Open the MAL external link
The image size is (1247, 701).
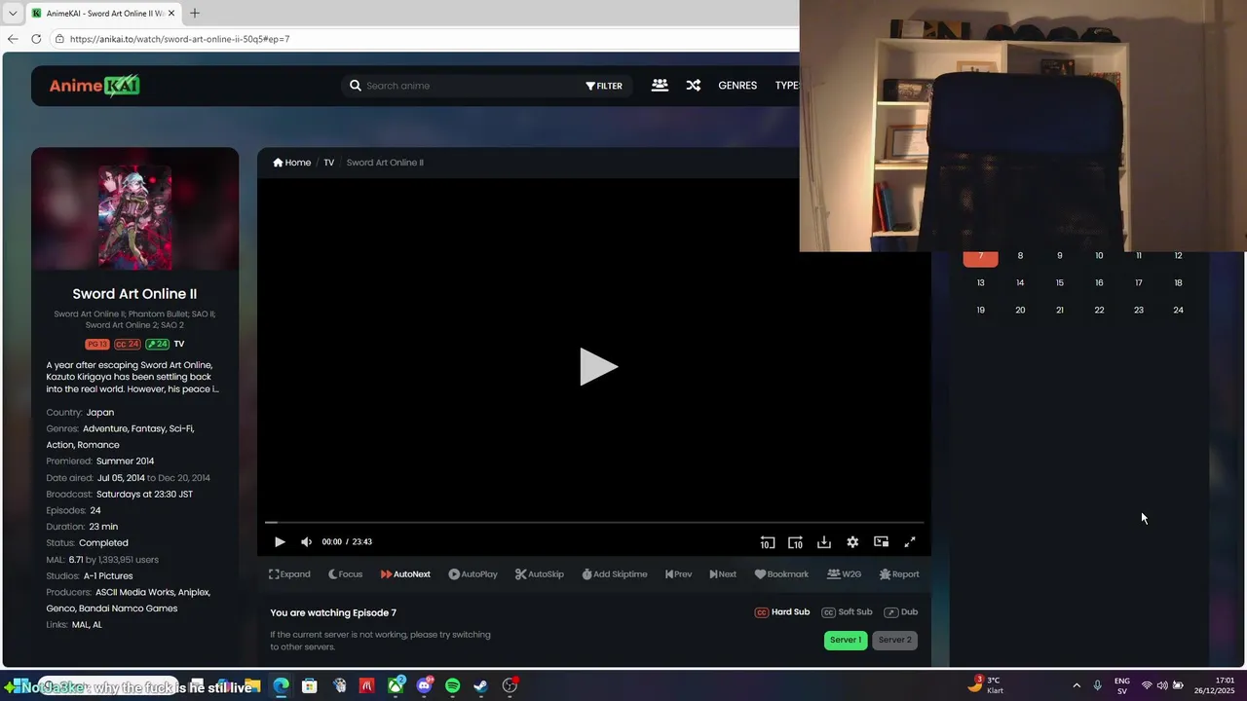coord(80,625)
